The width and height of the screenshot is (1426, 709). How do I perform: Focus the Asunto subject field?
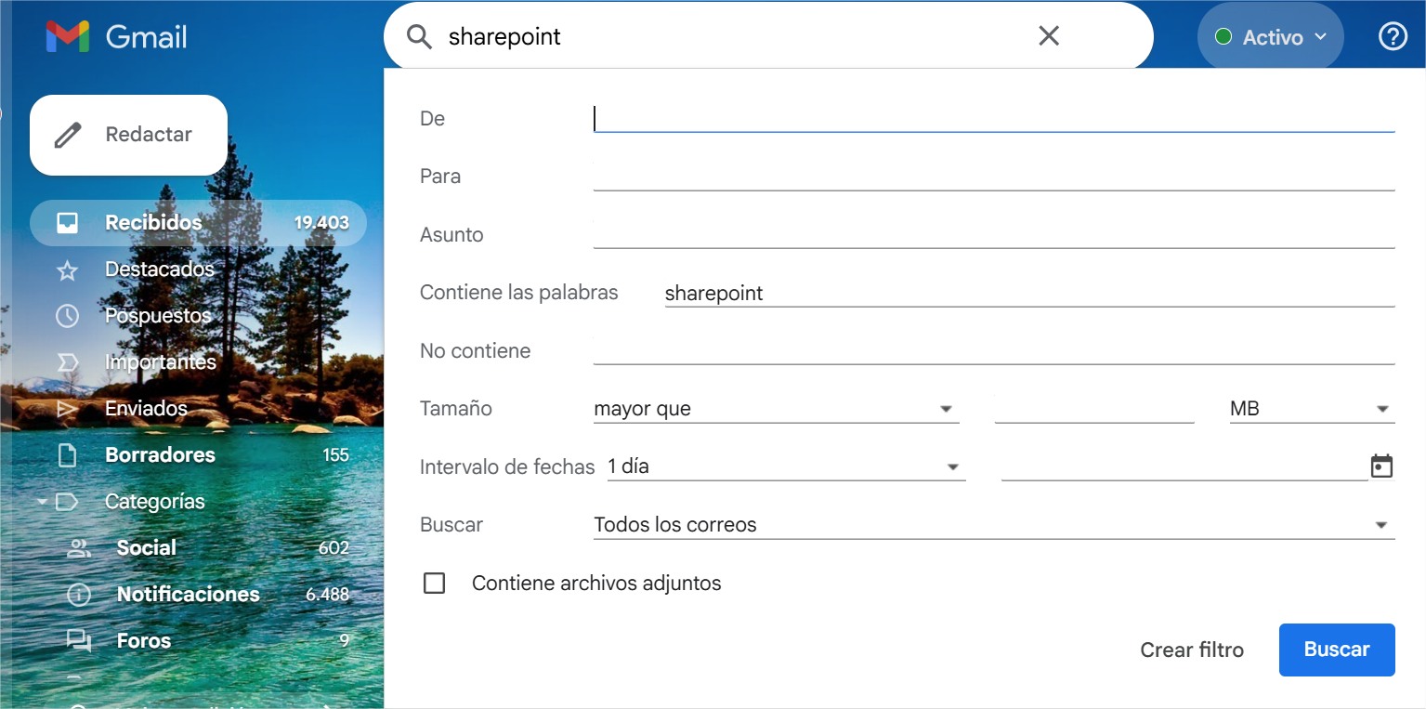pyautogui.click(x=994, y=234)
